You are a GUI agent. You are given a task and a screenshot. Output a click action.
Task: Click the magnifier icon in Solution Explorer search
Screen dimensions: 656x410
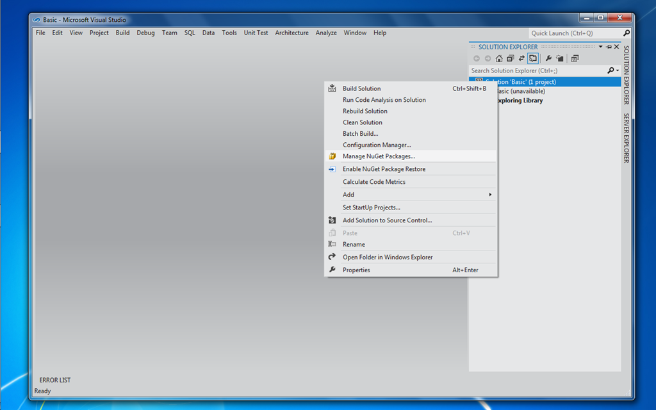[x=611, y=70]
